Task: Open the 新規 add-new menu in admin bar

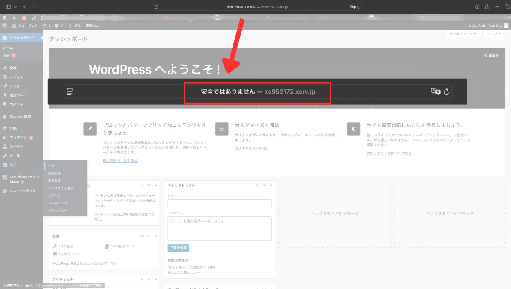Action: tap(74, 25)
